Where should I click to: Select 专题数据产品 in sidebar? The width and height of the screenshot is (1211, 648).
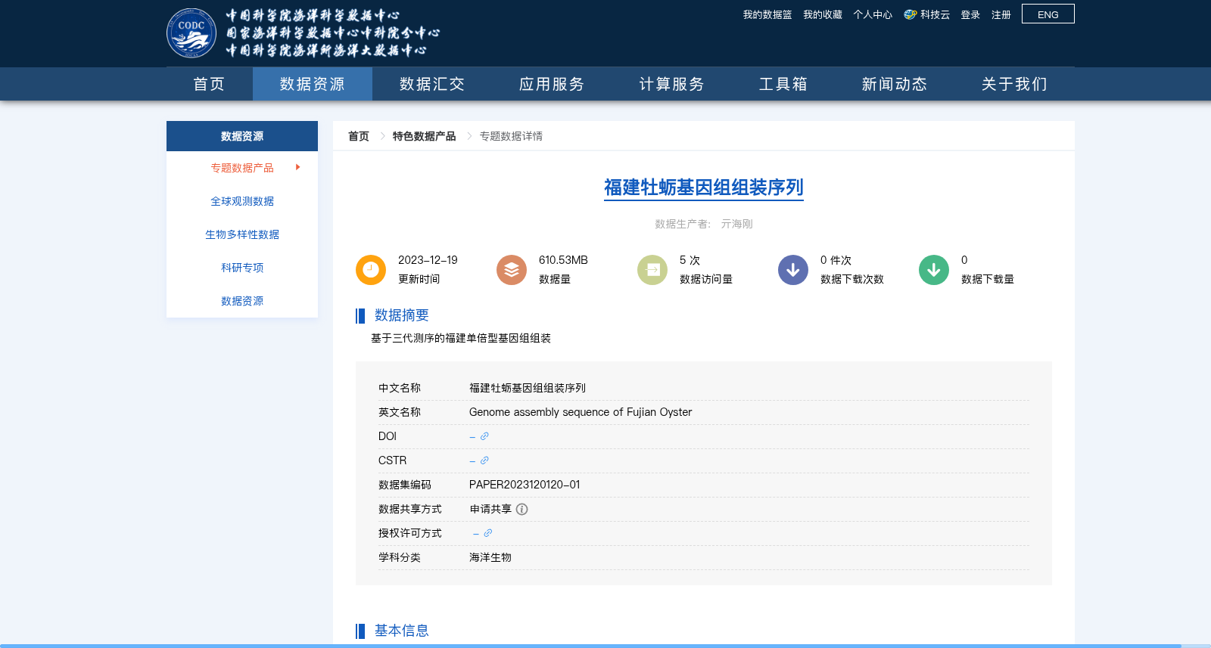(242, 168)
